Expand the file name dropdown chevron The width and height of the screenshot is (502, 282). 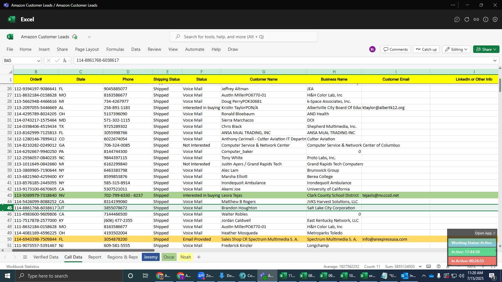click(x=89, y=37)
